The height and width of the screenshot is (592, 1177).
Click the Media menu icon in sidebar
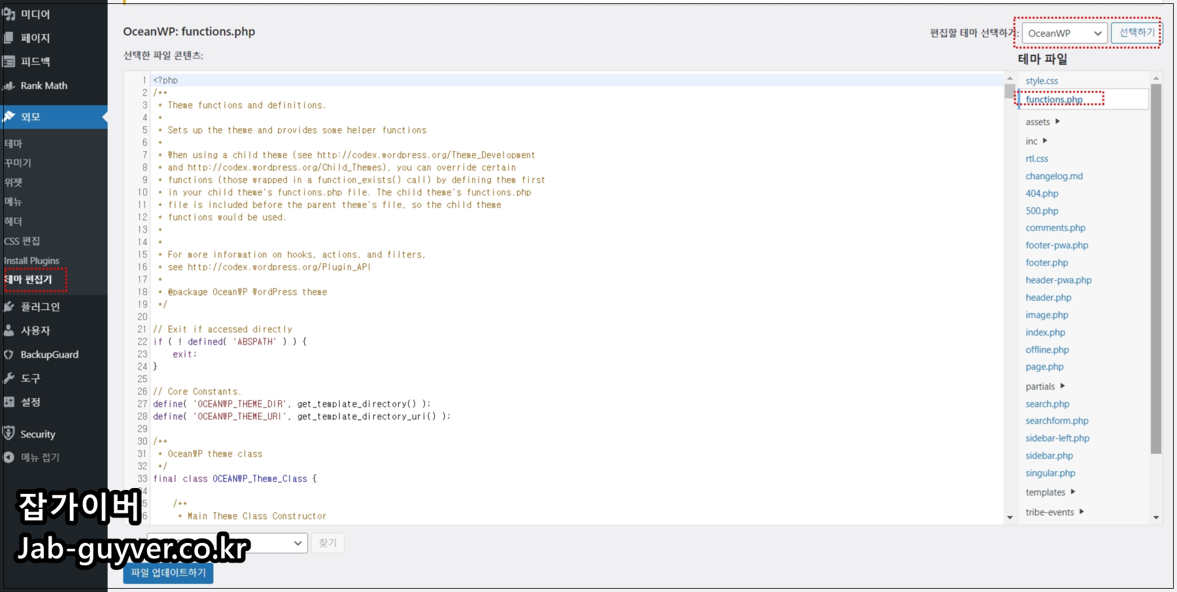pyautogui.click(x=9, y=14)
